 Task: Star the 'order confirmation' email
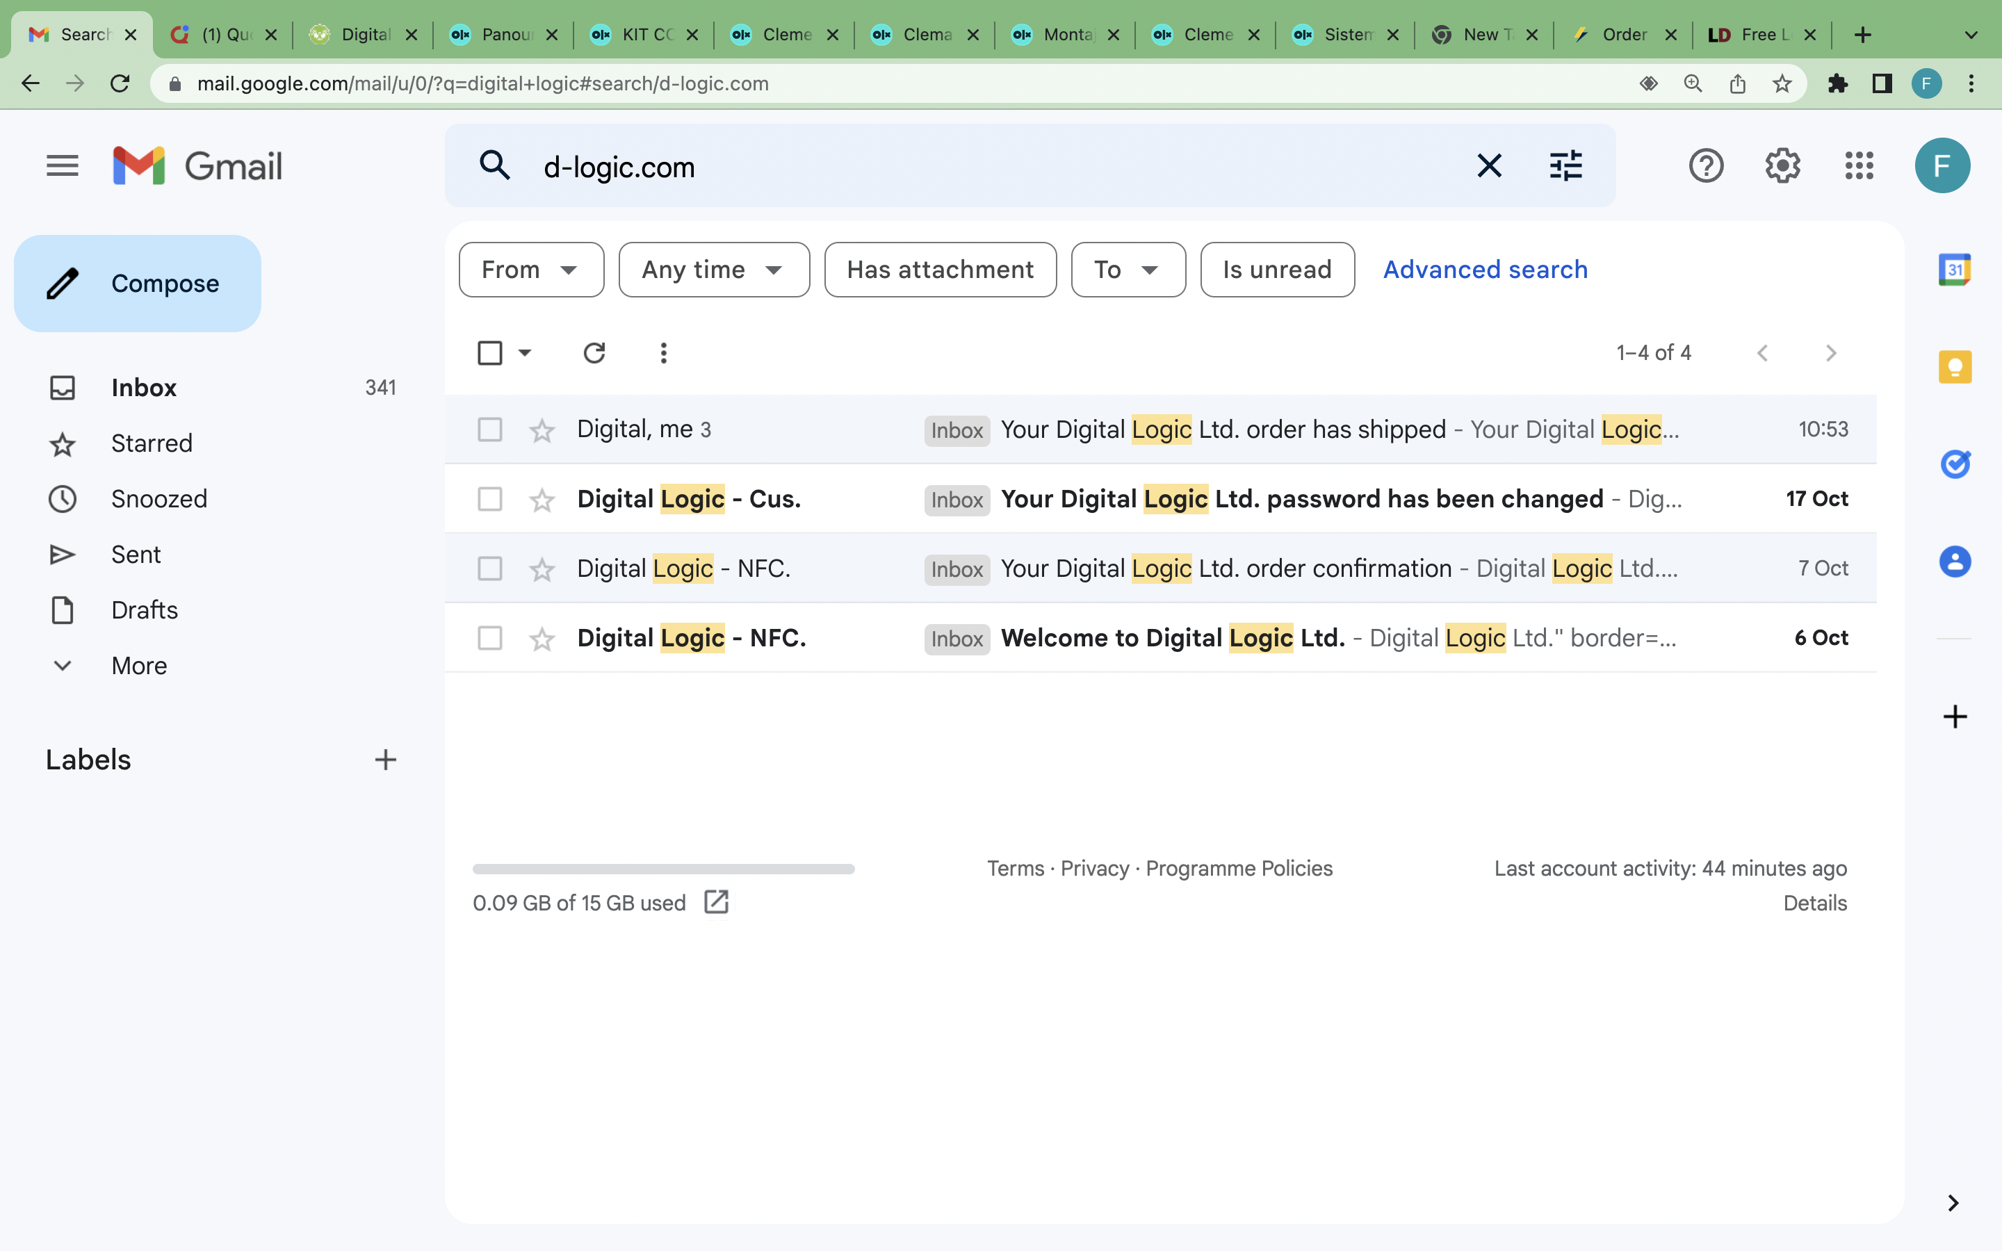coord(542,569)
